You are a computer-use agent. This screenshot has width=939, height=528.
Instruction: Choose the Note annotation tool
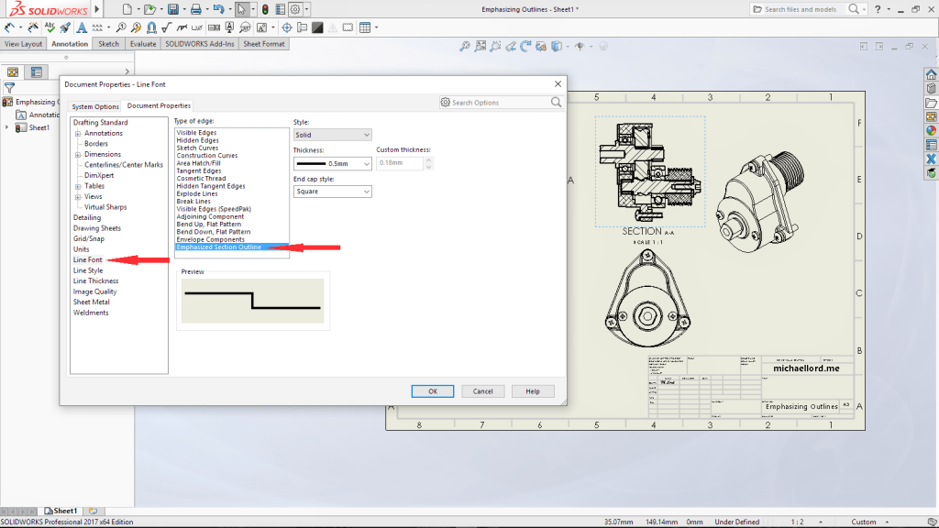tap(82, 27)
